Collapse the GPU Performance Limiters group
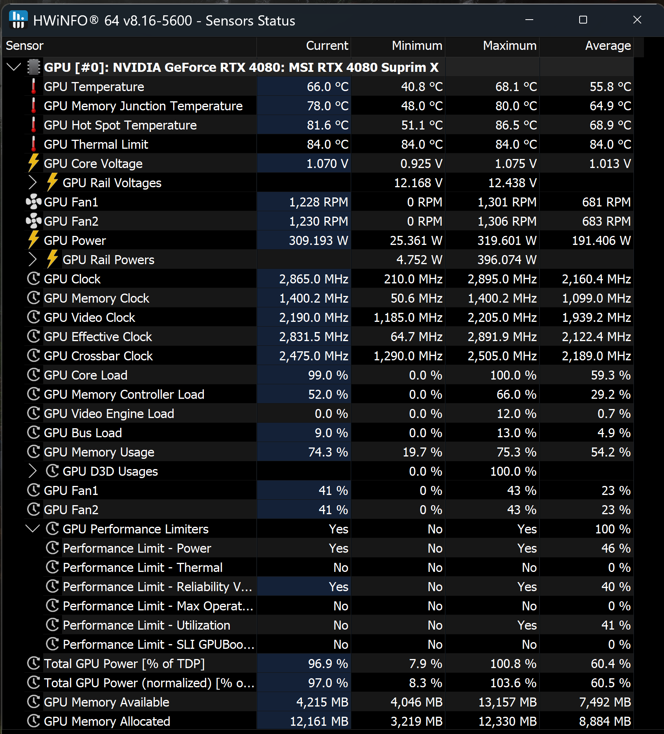 pyautogui.click(x=33, y=529)
